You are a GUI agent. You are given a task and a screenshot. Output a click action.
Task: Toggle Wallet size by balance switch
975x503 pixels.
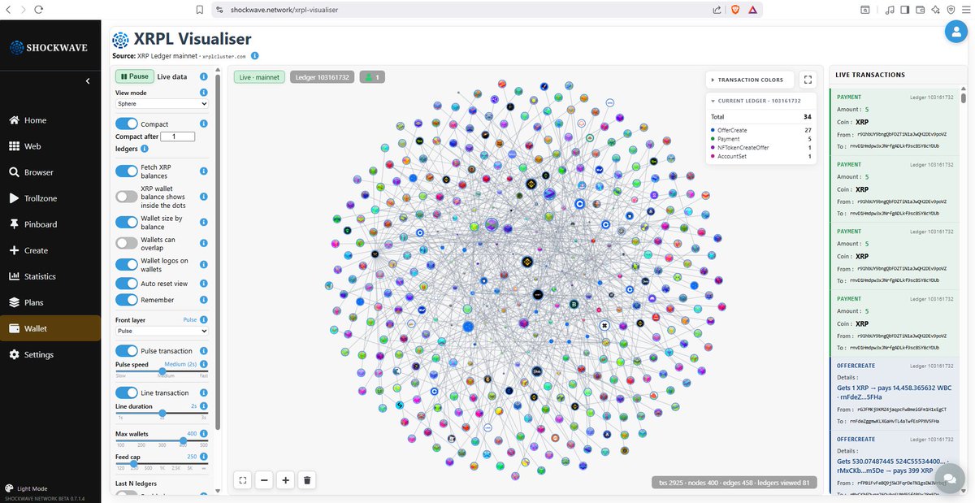point(127,222)
